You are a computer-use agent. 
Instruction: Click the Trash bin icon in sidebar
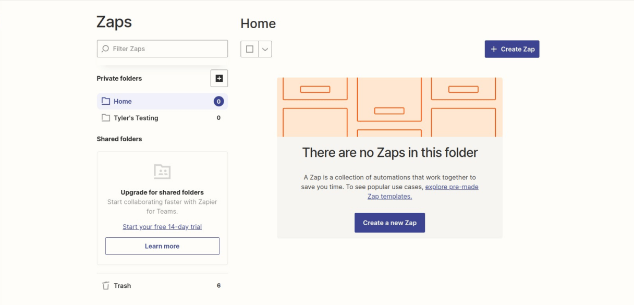click(x=106, y=286)
